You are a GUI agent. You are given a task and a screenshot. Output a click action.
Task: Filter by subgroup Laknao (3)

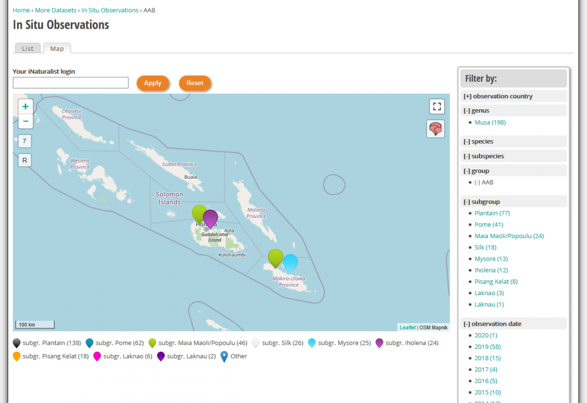tap(489, 293)
